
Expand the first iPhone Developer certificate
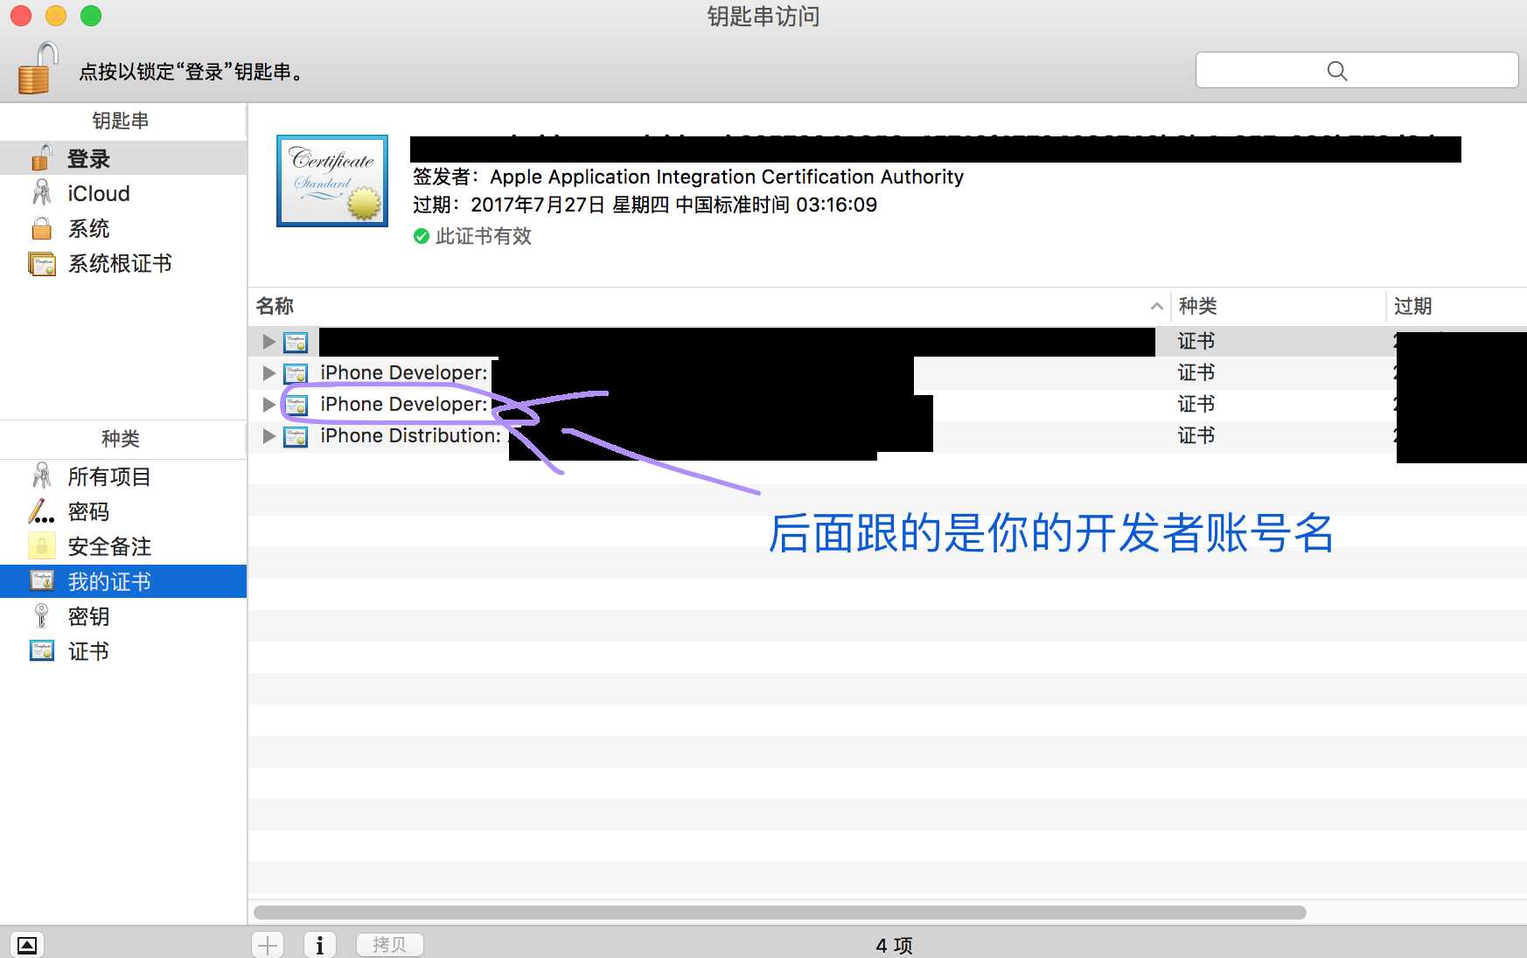point(269,372)
